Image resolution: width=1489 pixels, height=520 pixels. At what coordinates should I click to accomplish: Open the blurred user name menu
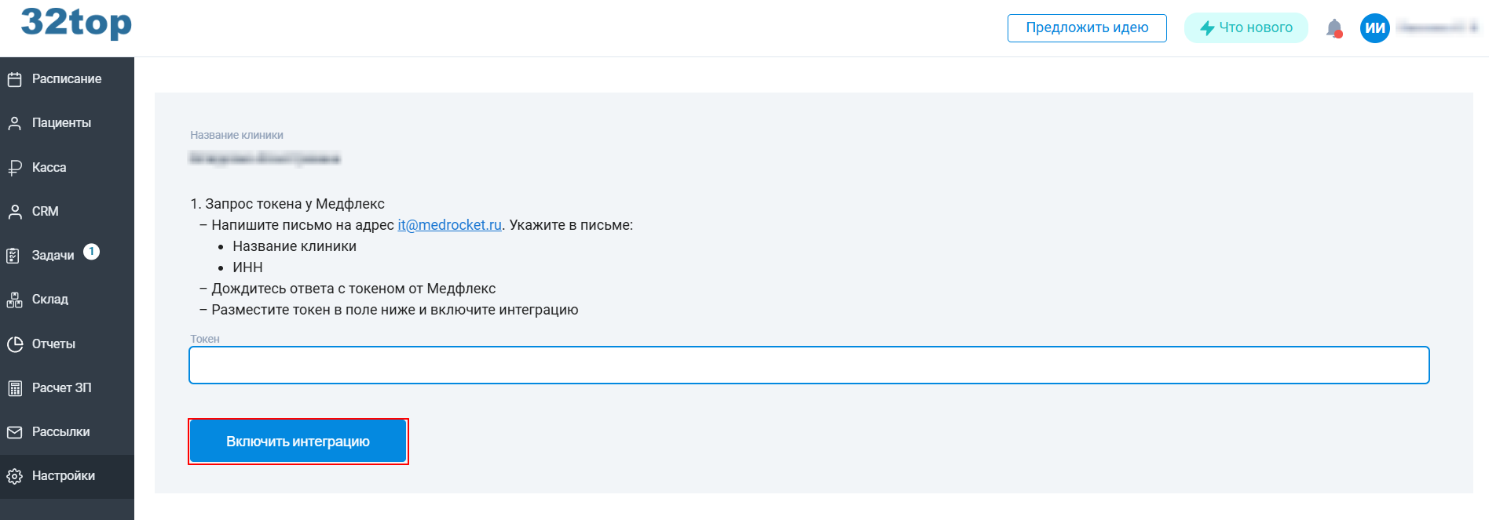tap(1437, 27)
